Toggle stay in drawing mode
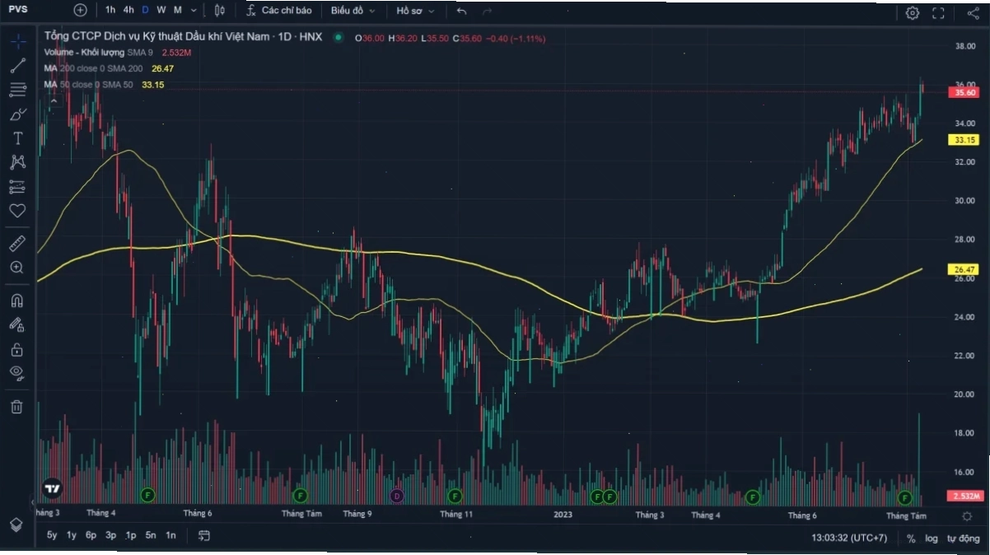 [x=17, y=324]
